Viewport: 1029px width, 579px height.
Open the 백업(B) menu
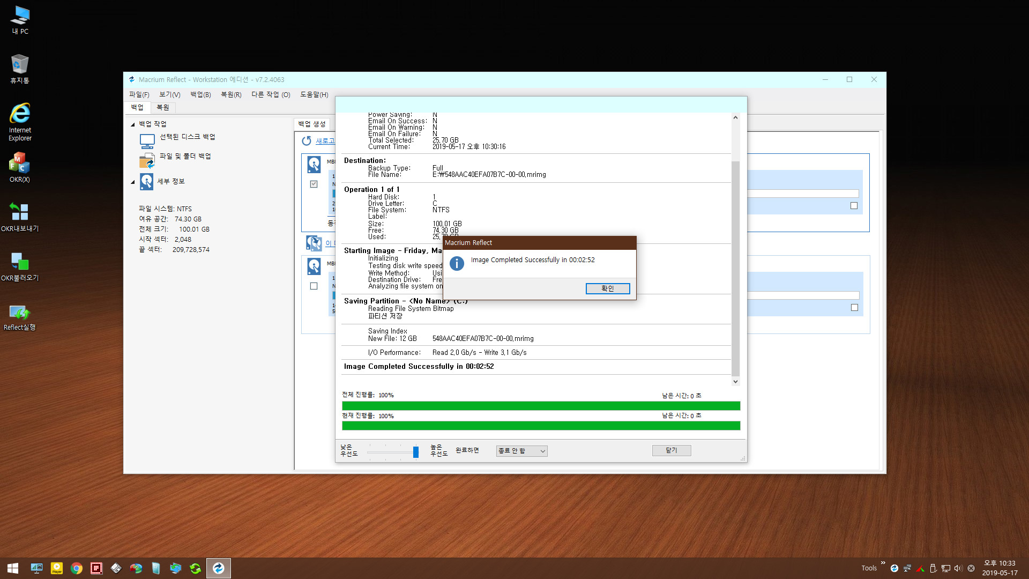pos(200,94)
